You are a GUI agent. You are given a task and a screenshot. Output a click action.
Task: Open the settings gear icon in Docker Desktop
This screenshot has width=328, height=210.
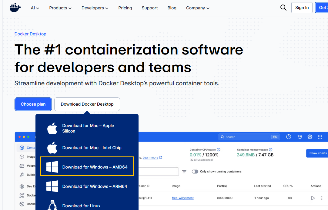[x=310, y=137]
